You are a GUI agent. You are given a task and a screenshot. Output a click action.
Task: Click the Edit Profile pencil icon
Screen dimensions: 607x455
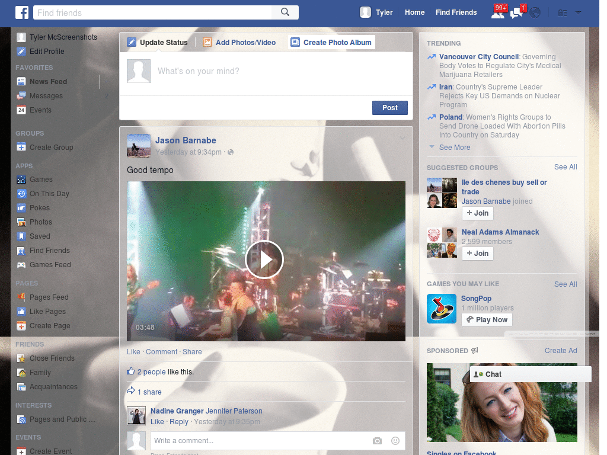[21, 51]
